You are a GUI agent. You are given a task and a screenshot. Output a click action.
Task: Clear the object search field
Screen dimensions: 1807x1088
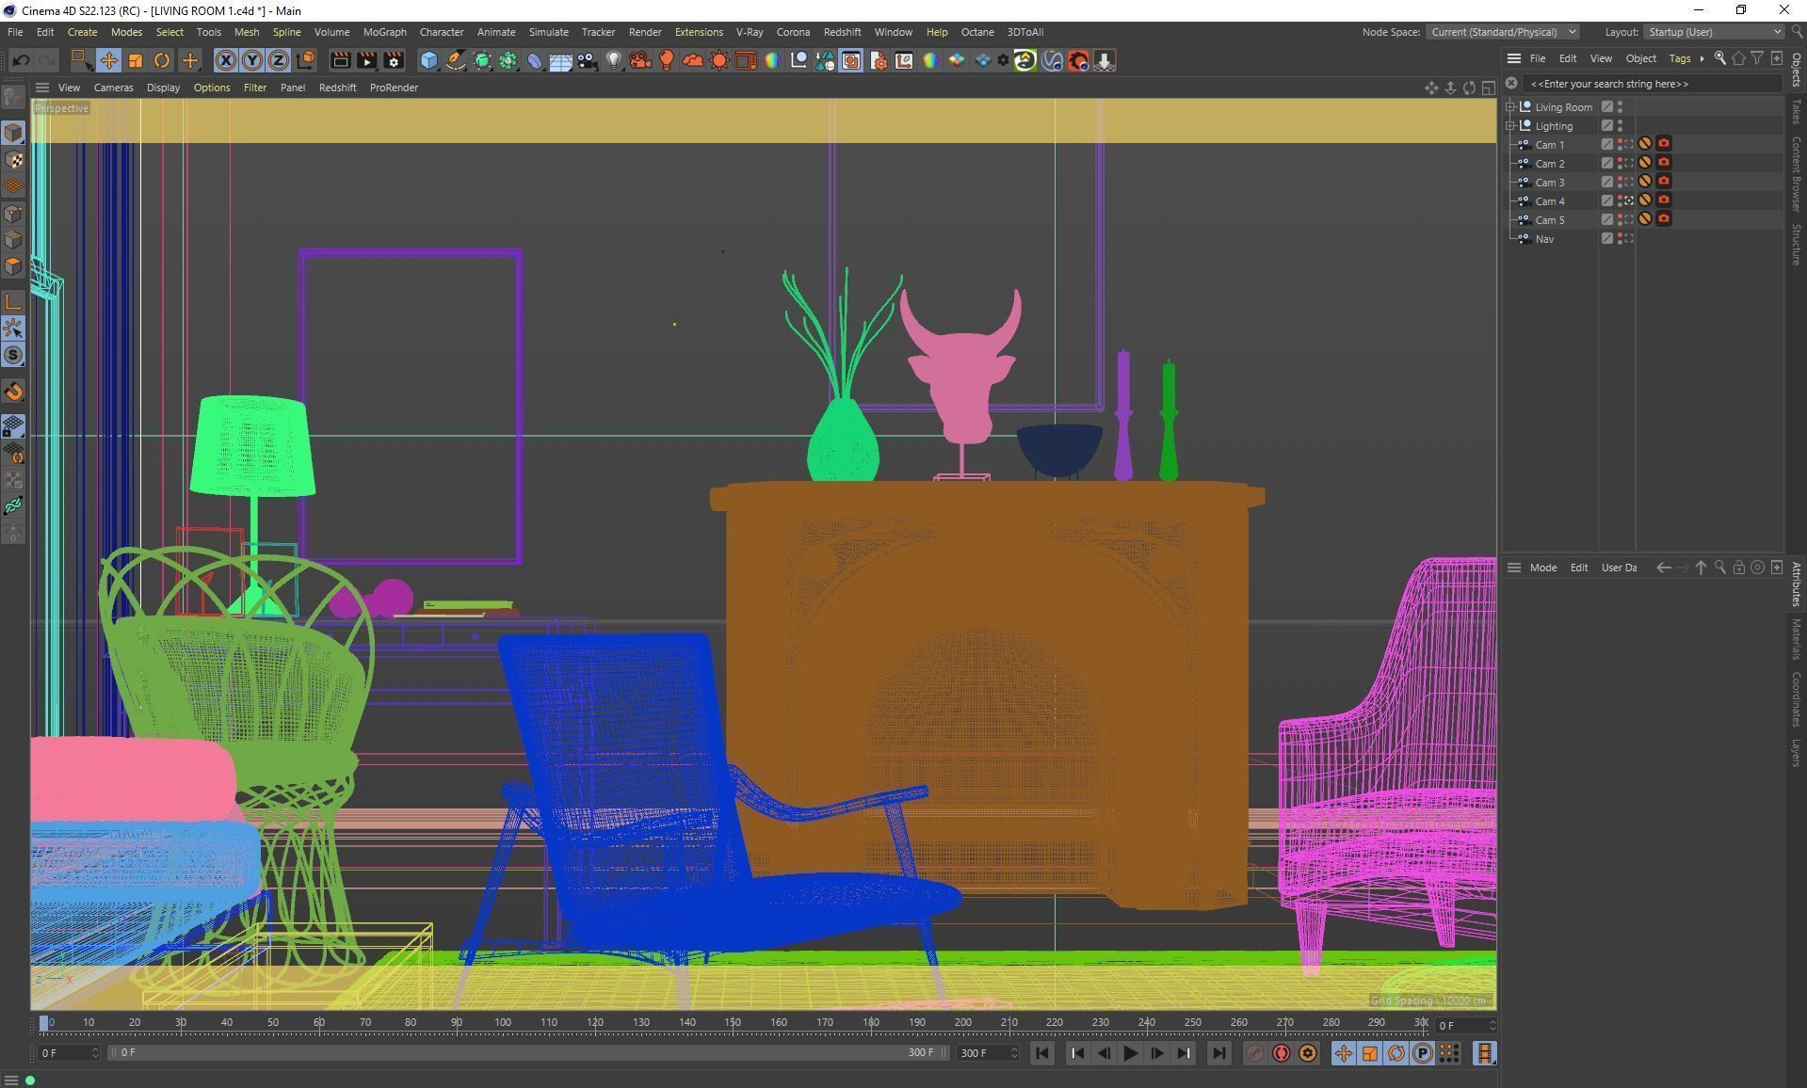coord(1511,84)
